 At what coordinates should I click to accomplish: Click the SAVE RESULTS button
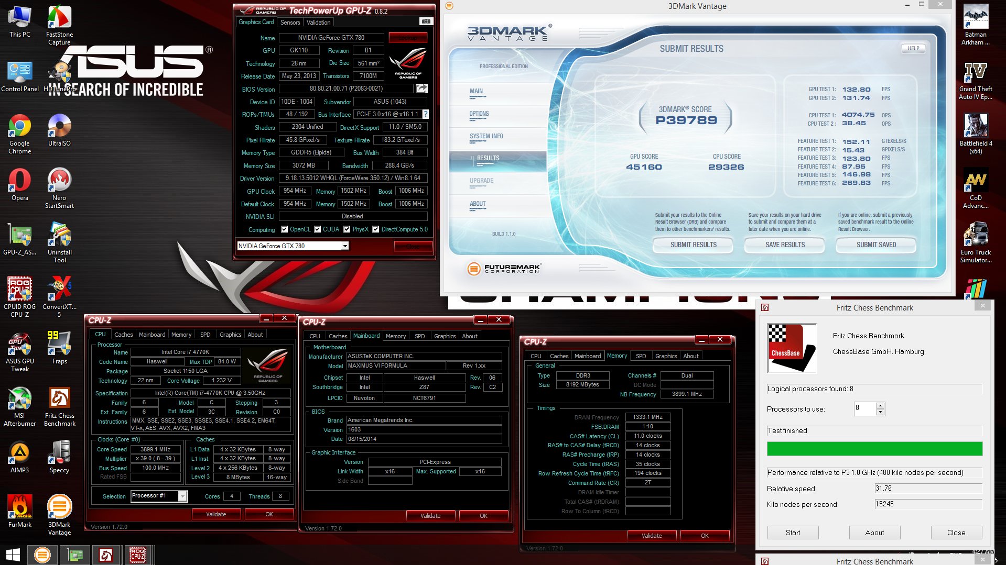click(x=785, y=245)
